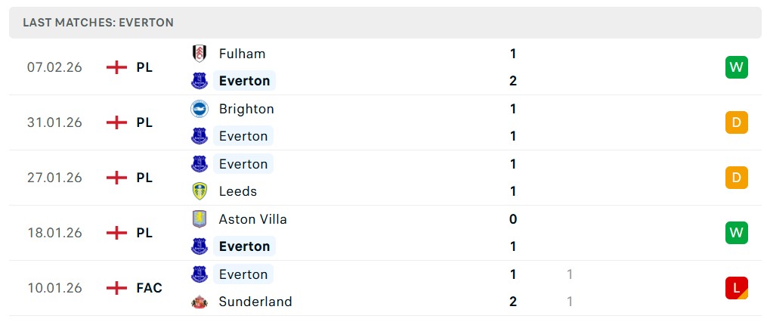Open the Sunderland team link
This screenshot has height=322, width=767.
255,302
